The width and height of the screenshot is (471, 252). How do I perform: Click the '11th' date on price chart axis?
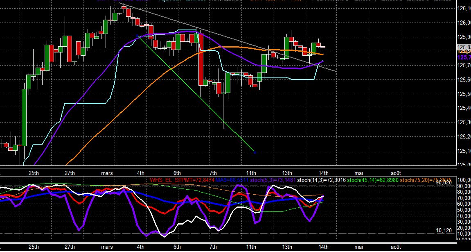pyautogui.click(x=251, y=173)
